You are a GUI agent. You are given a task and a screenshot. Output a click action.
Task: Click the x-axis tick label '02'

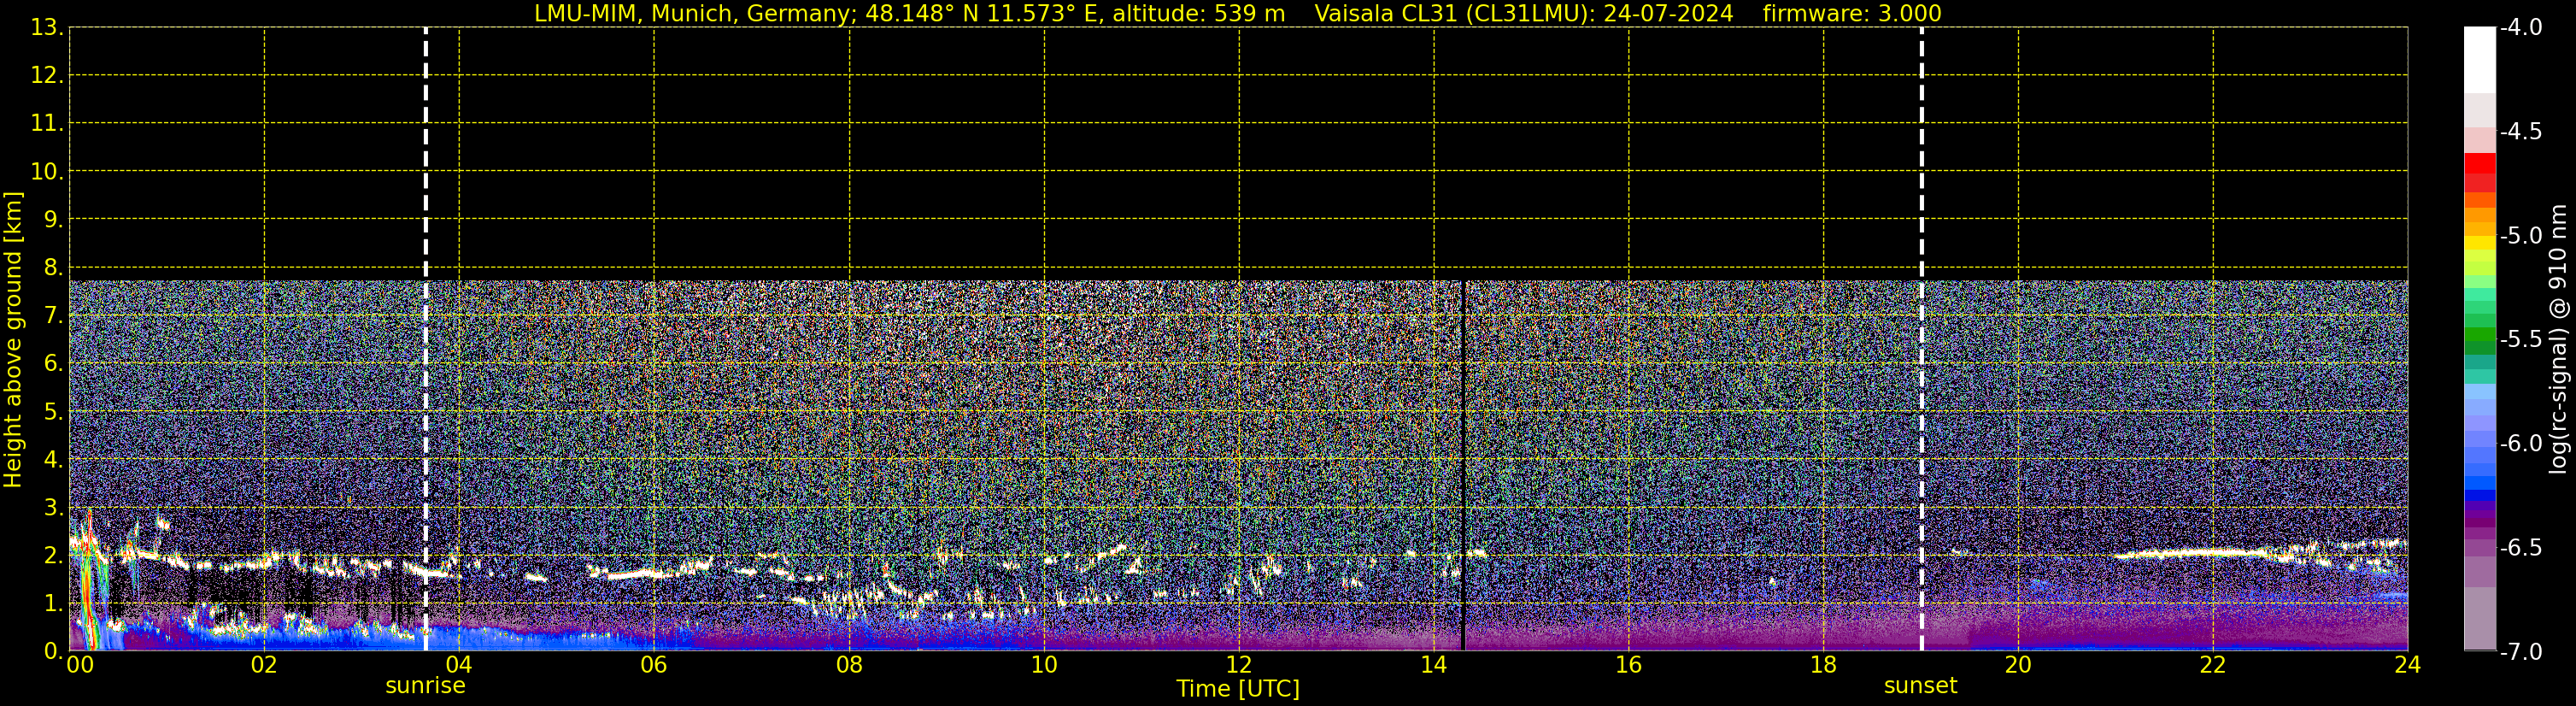point(264,665)
